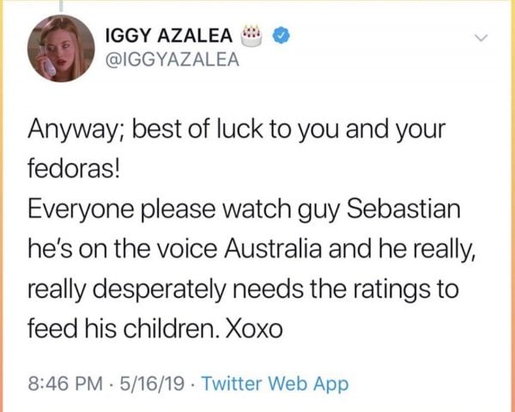The height and width of the screenshot is (412, 515).
Task: Open the IGGY AZALEA display name
Action: pyautogui.click(x=169, y=35)
